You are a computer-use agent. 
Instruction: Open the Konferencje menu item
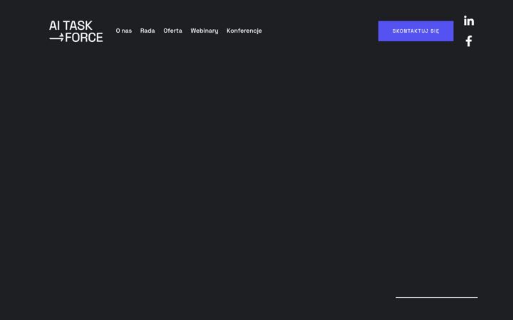pyautogui.click(x=244, y=31)
